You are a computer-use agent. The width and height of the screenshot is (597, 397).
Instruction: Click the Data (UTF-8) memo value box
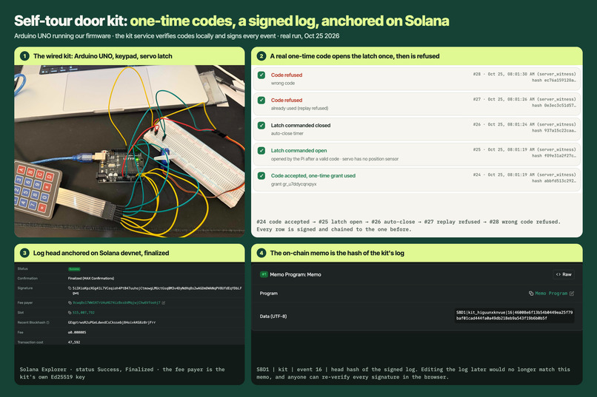(514, 316)
